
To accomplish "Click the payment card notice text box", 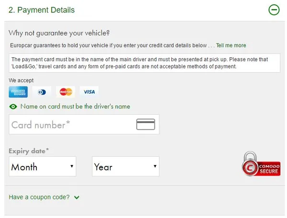I will point(144,63).
